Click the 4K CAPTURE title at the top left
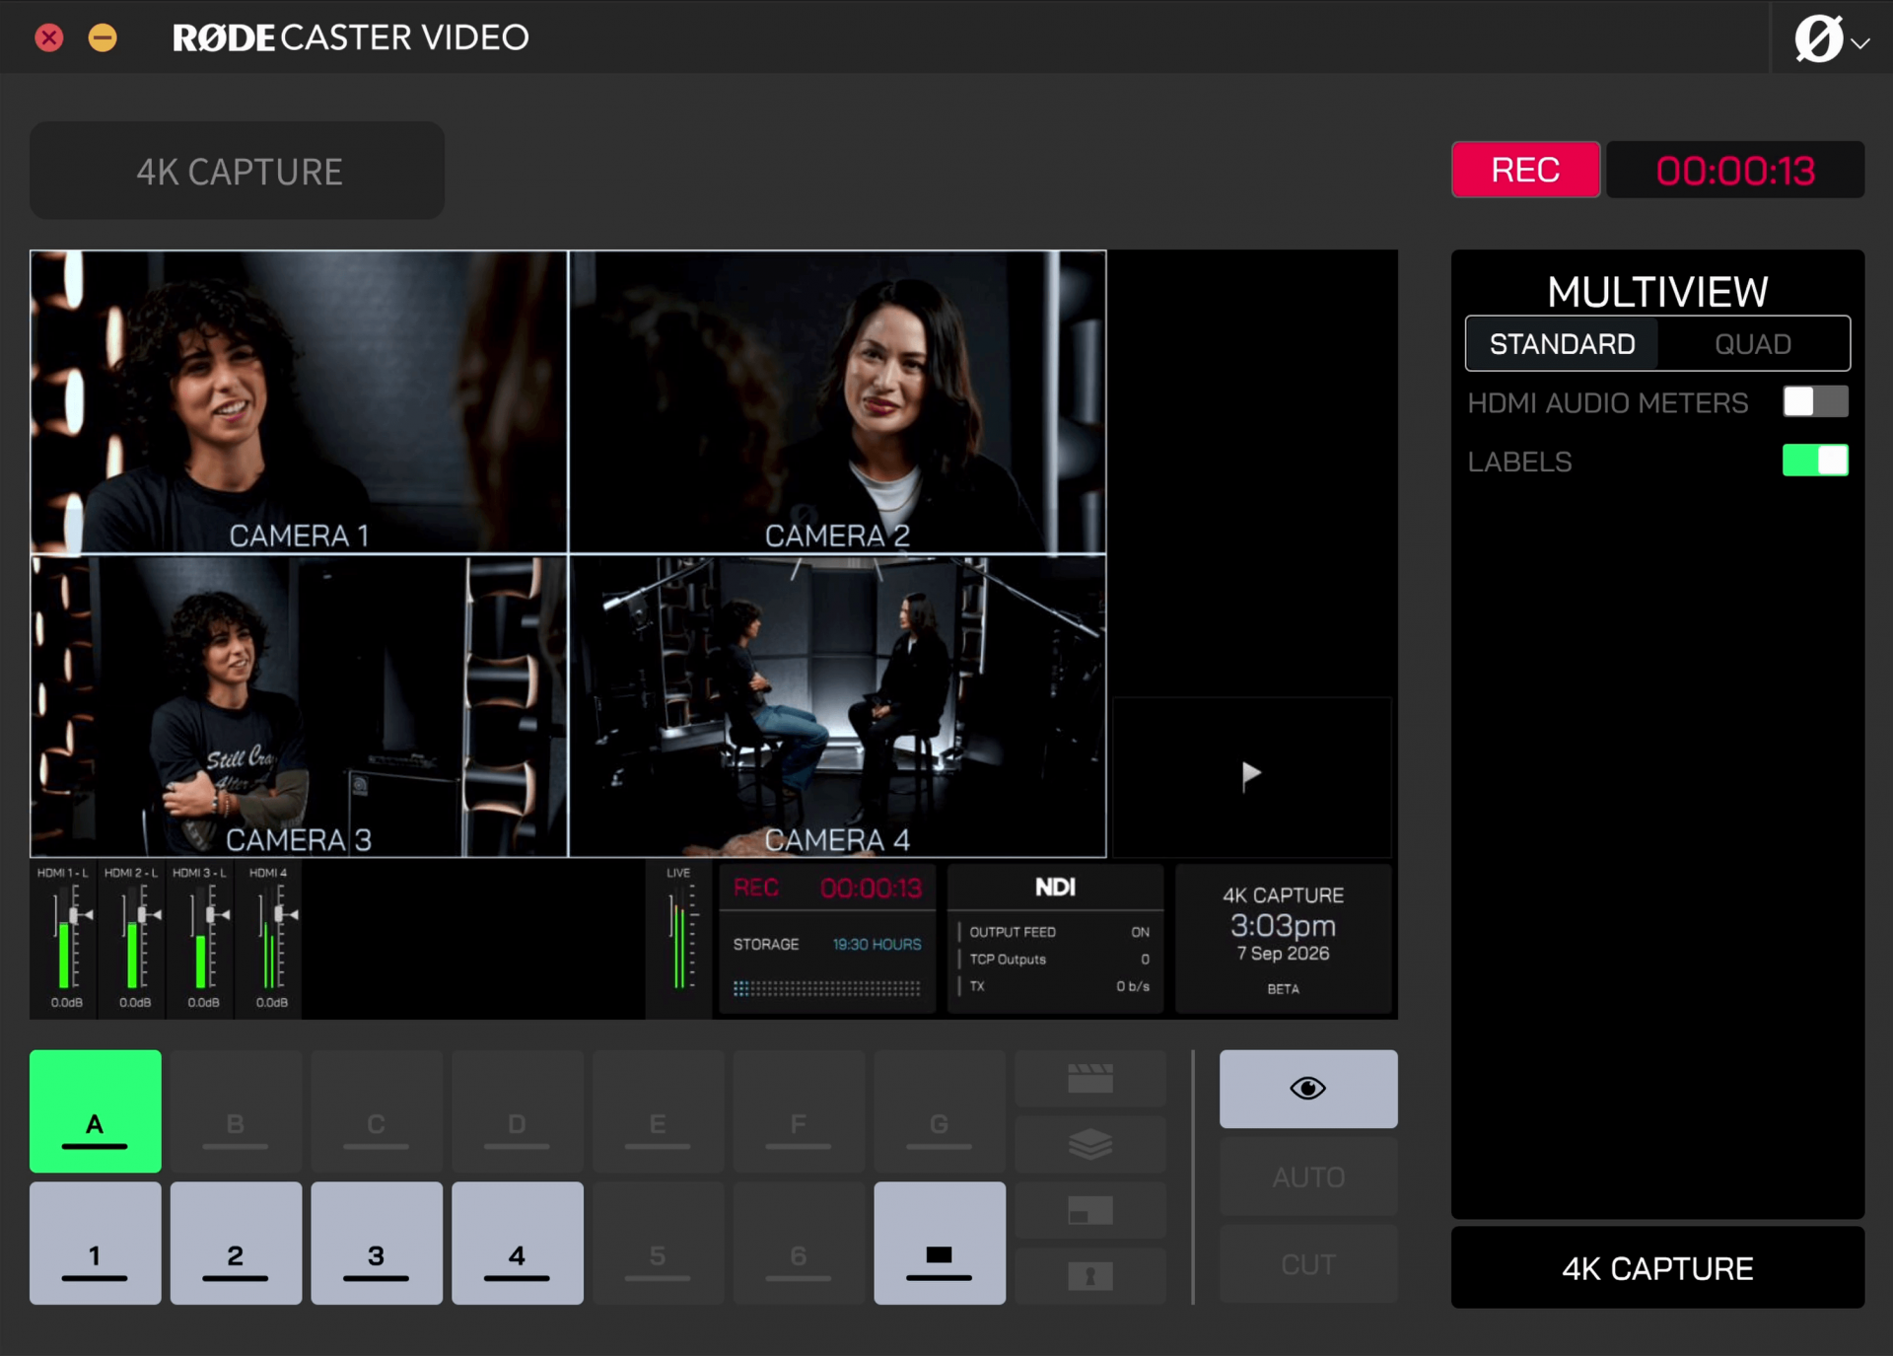 pos(238,172)
